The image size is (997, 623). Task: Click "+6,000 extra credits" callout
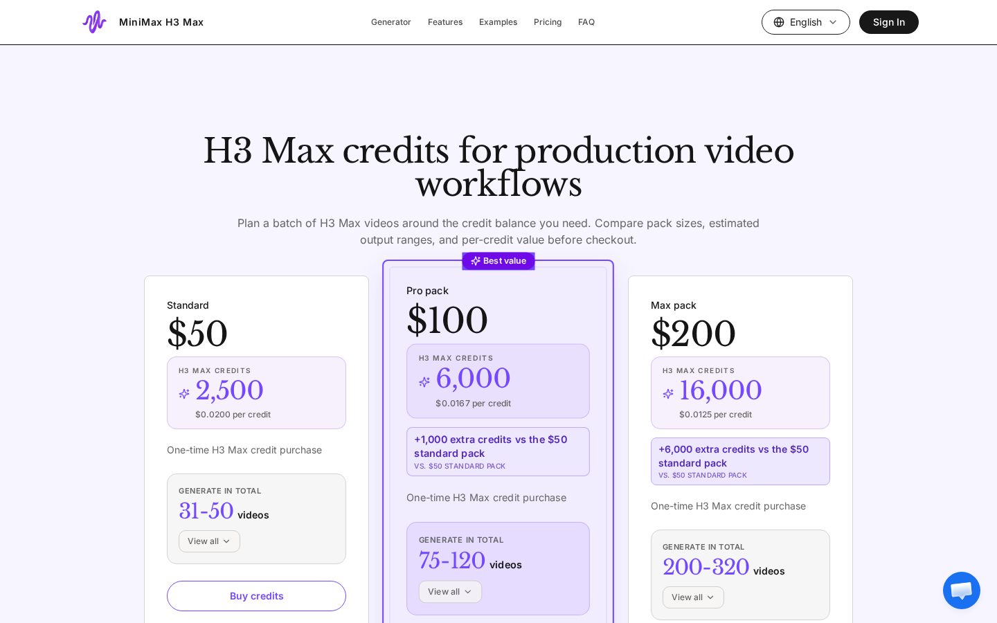tap(740, 461)
